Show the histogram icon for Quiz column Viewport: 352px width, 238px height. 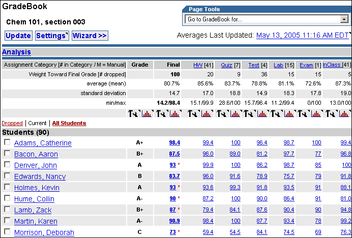tap(236, 113)
